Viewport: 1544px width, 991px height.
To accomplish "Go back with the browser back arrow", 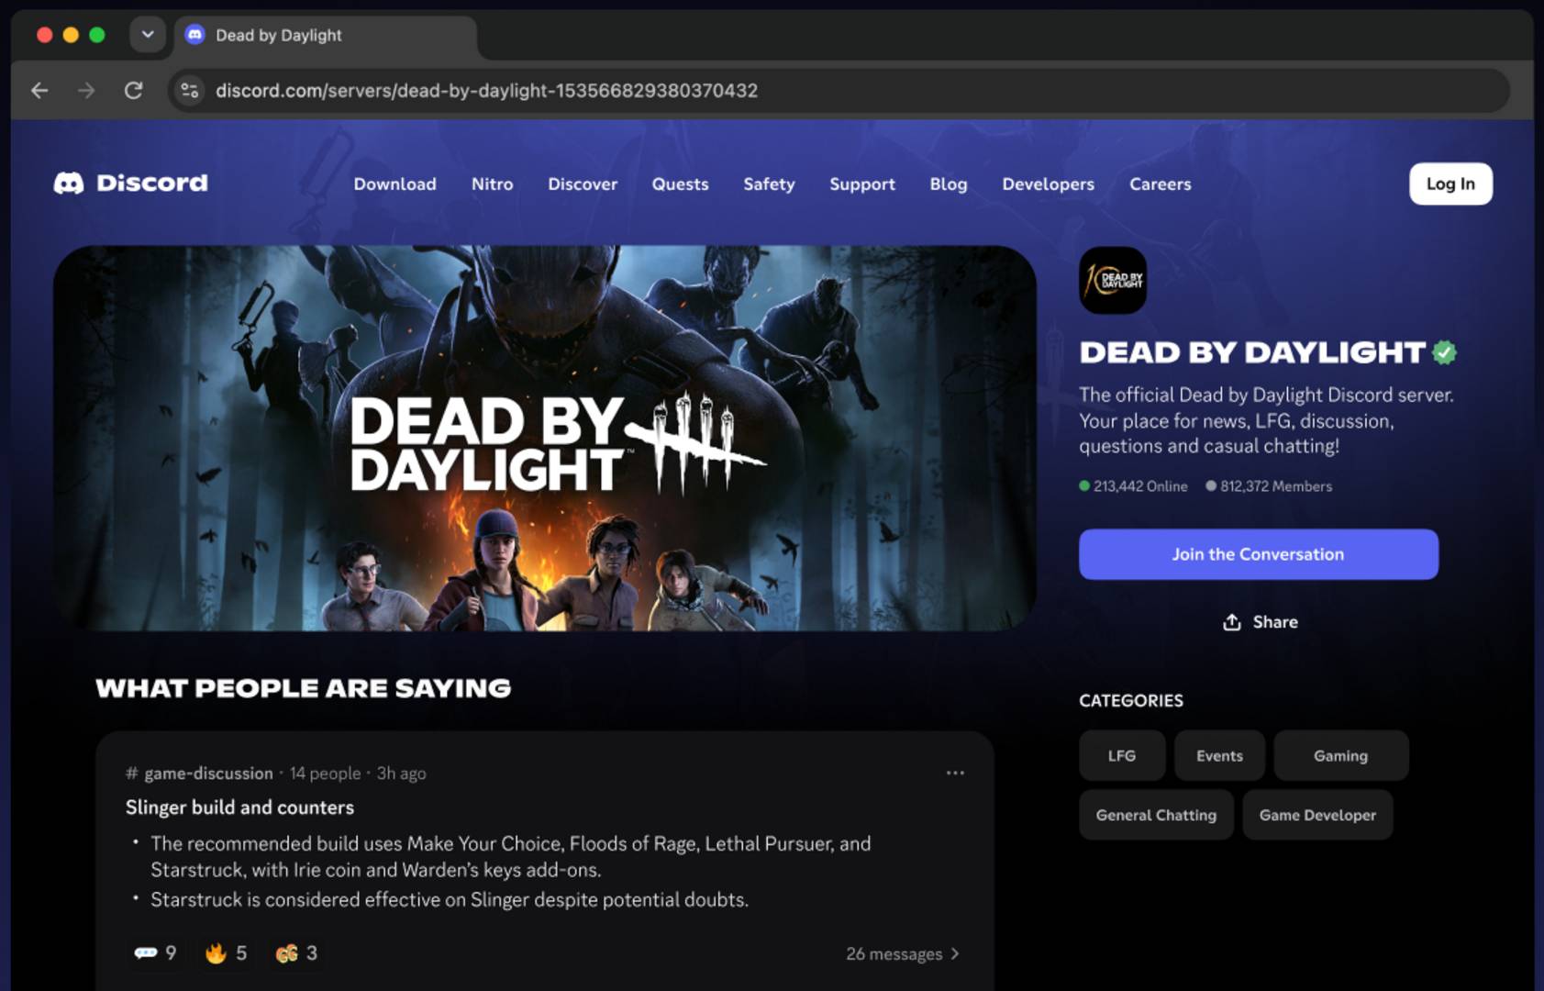I will point(39,90).
